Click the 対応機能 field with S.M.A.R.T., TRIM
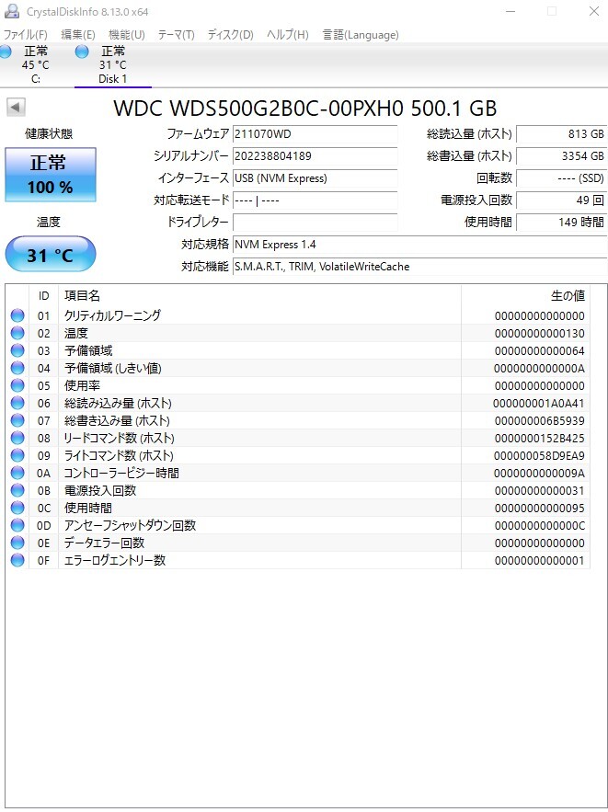This screenshot has width=608, height=812. pyautogui.click(x=420, y=267)
